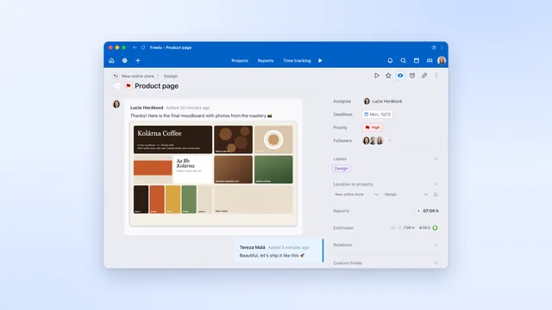
Task: Mark Product page task complete with circle checkbox
Action: tap(117, 86)
